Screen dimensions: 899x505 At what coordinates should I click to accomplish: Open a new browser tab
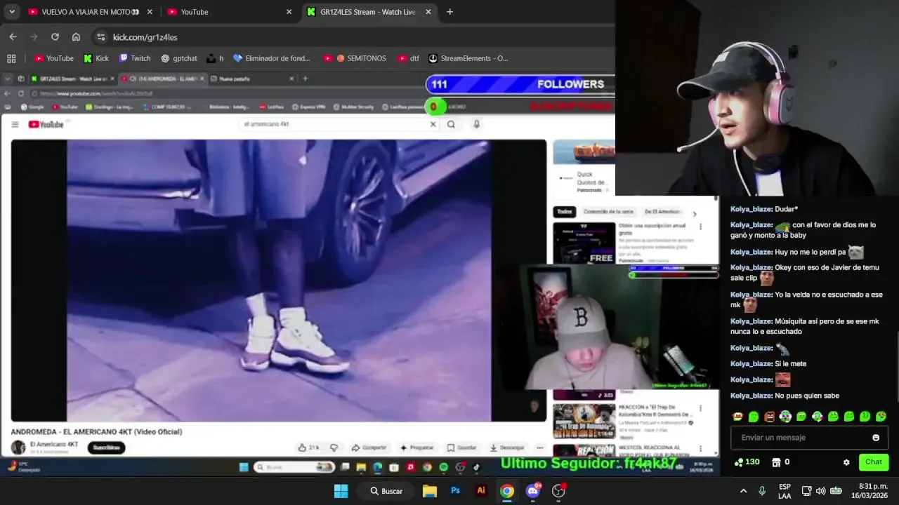[x=449, y=12]
